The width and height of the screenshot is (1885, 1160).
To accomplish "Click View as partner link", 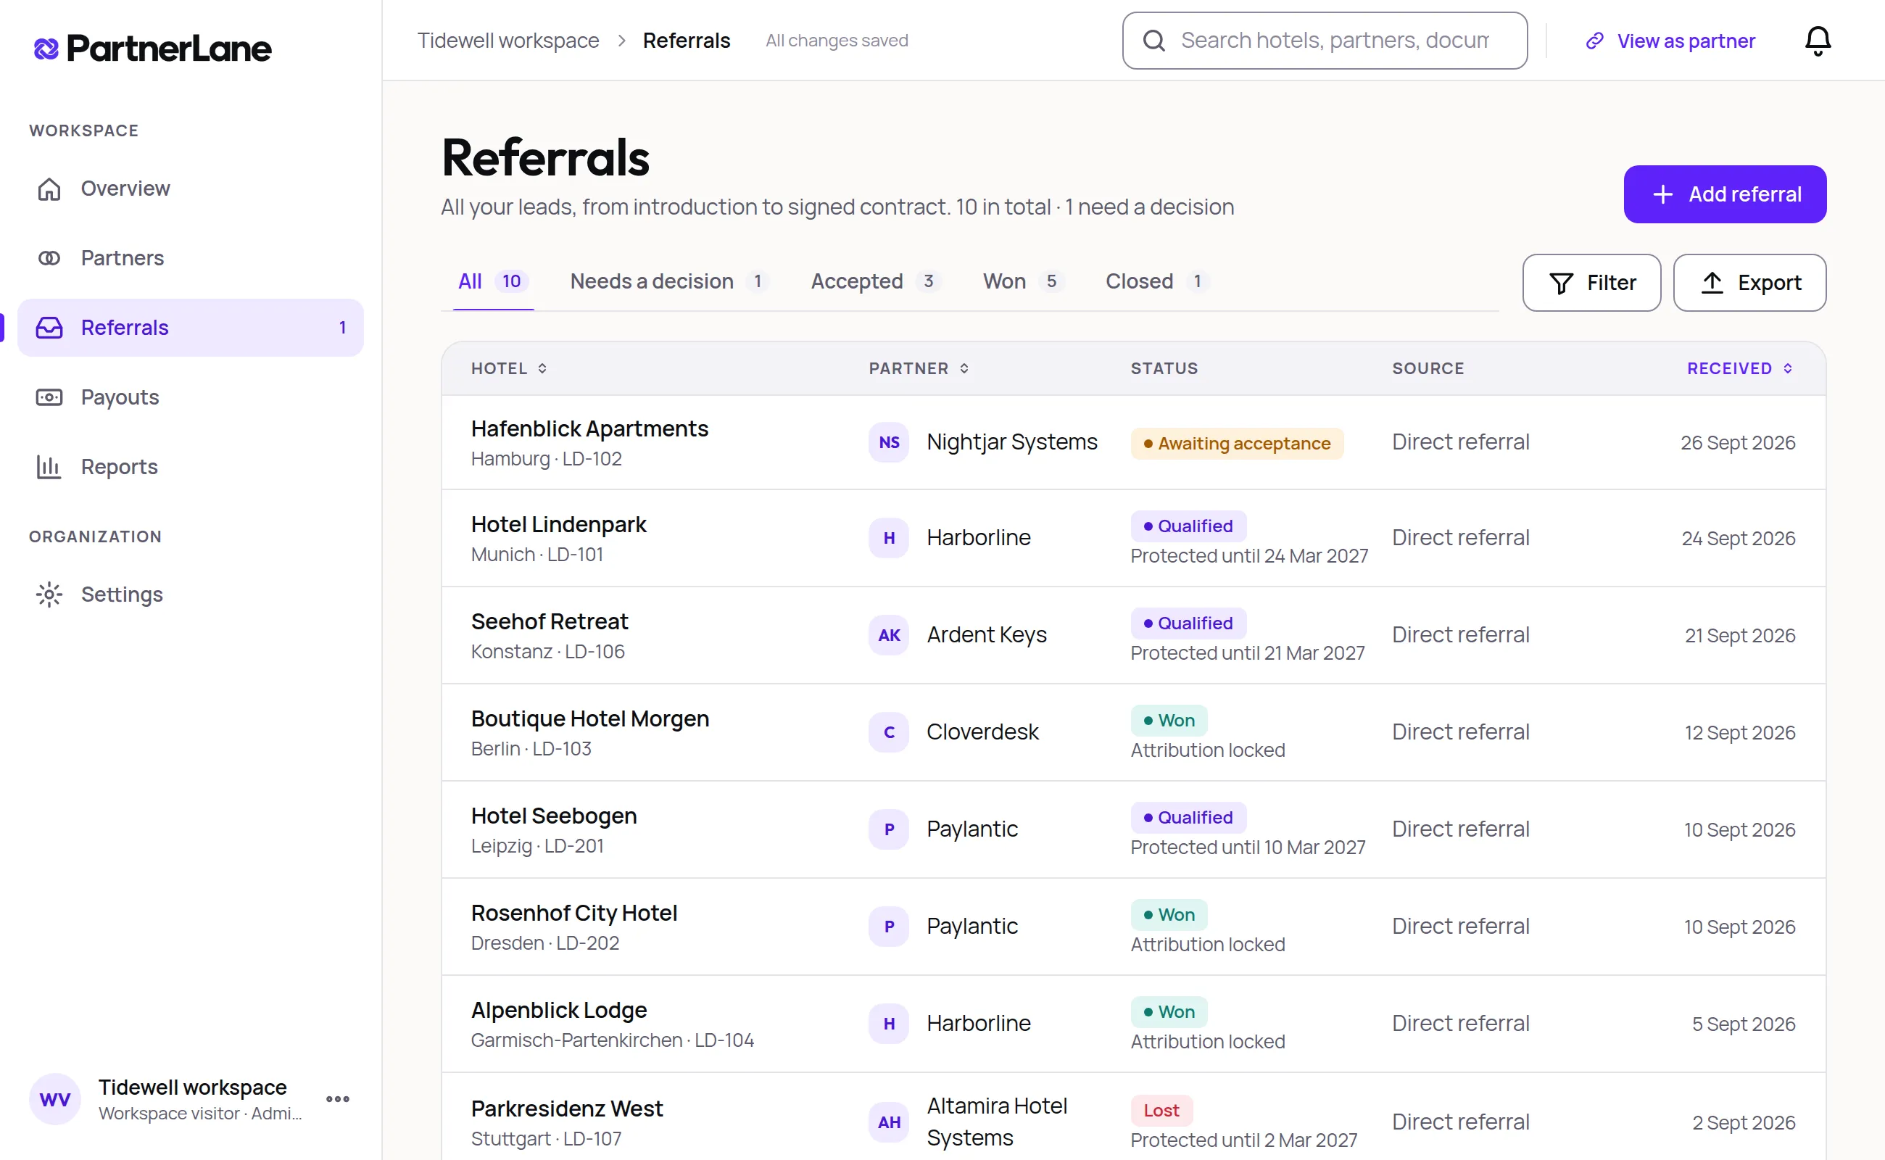I will pyautogui.click(x=1670, y=41).
